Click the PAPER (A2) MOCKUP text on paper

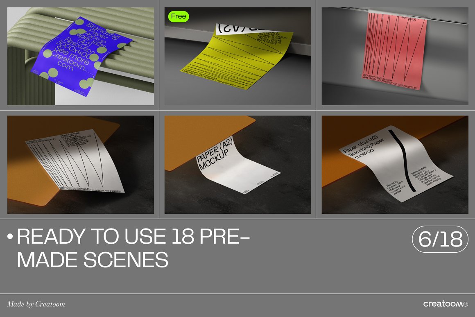click(214, 153)
